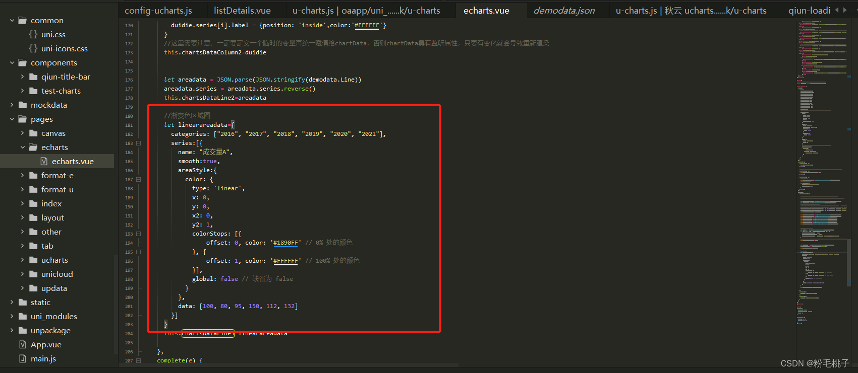The width and height of the screenshot is (858, 373).
Task: Expand the mockdata folder chevron
Action: tap(12, 105)
